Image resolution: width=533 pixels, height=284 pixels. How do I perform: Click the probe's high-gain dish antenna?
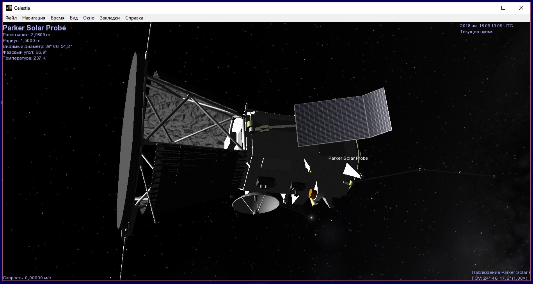coord(256,203)
